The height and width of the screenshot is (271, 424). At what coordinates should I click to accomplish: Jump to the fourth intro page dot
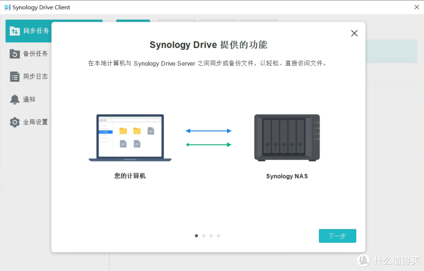click(x=219, y=236)
